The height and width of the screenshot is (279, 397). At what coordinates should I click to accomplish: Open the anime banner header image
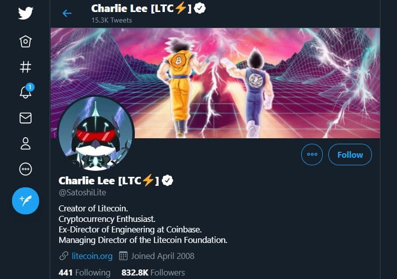pos(215,83)
